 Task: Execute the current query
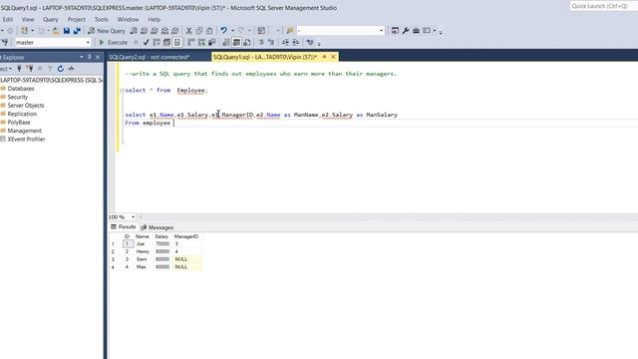coord(114,42)
